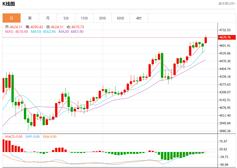237x168 pixels.
Task: Click the 高 high price value 4690.42
Action: [x=37, y=27]
